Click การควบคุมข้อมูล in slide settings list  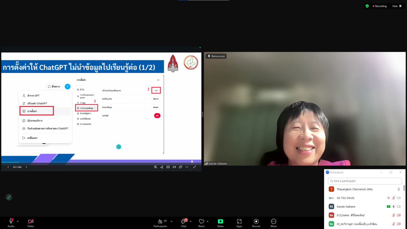(86, 108)
